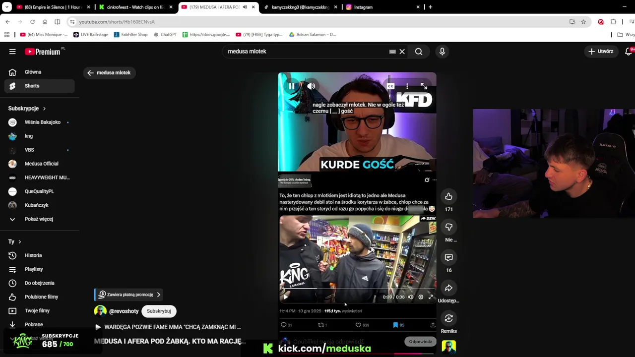The height and width of the screenshot is (357, 635).
Task: Open LIVE Backstage bookmark
Action: (91, 35)
